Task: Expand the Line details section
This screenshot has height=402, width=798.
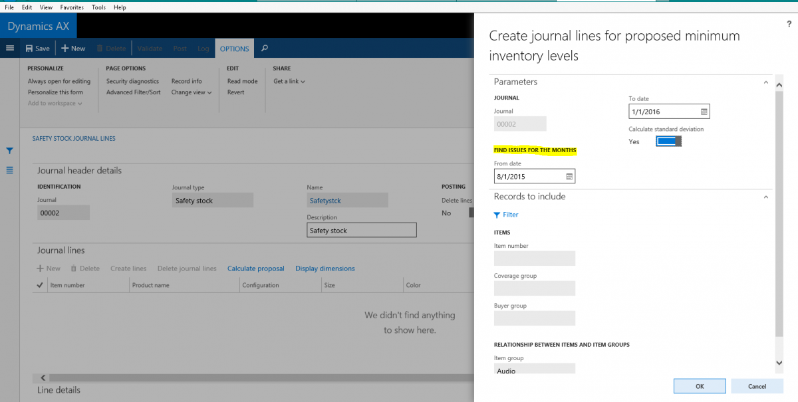Action: click(x=59, y=390)
